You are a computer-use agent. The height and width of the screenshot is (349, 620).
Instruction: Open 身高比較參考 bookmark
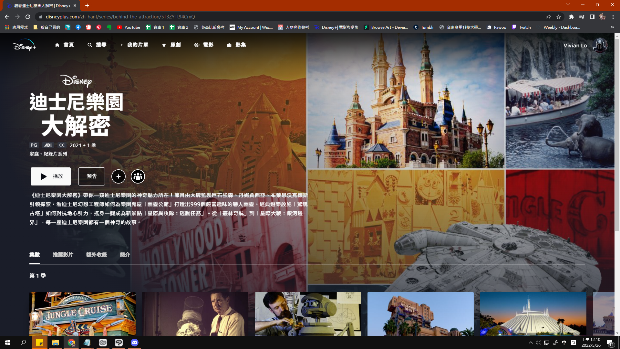pyautogui.click(x=209, y=27)
